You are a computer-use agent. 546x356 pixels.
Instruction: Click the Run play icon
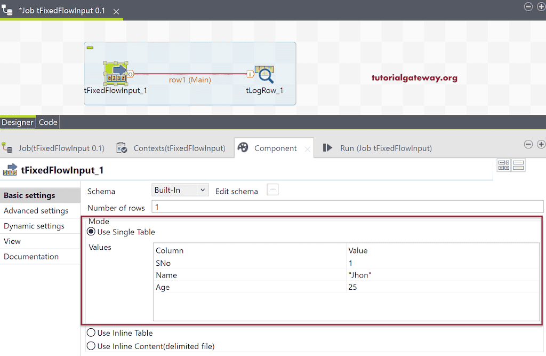click(x=327, y=148)
